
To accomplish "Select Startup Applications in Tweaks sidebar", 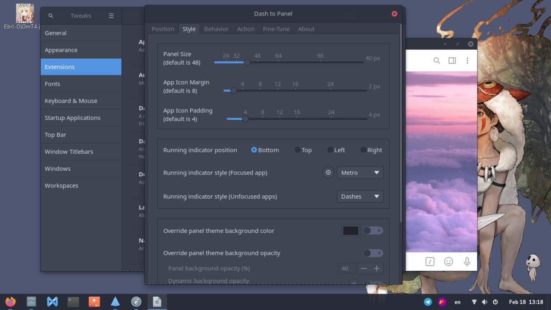I will (81, 118).
